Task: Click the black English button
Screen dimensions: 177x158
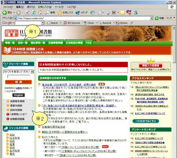Action: tap(18, 95)
